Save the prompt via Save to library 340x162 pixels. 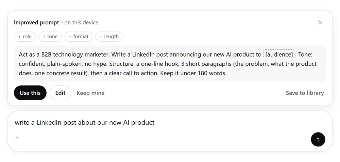(305, 93)
